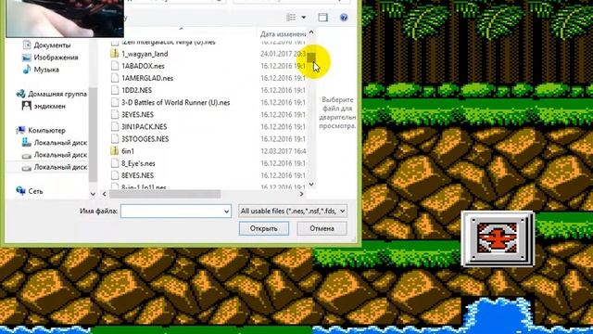The image size is (593, 334).
Task: Click the Открыть button
Action: [263, 228]
